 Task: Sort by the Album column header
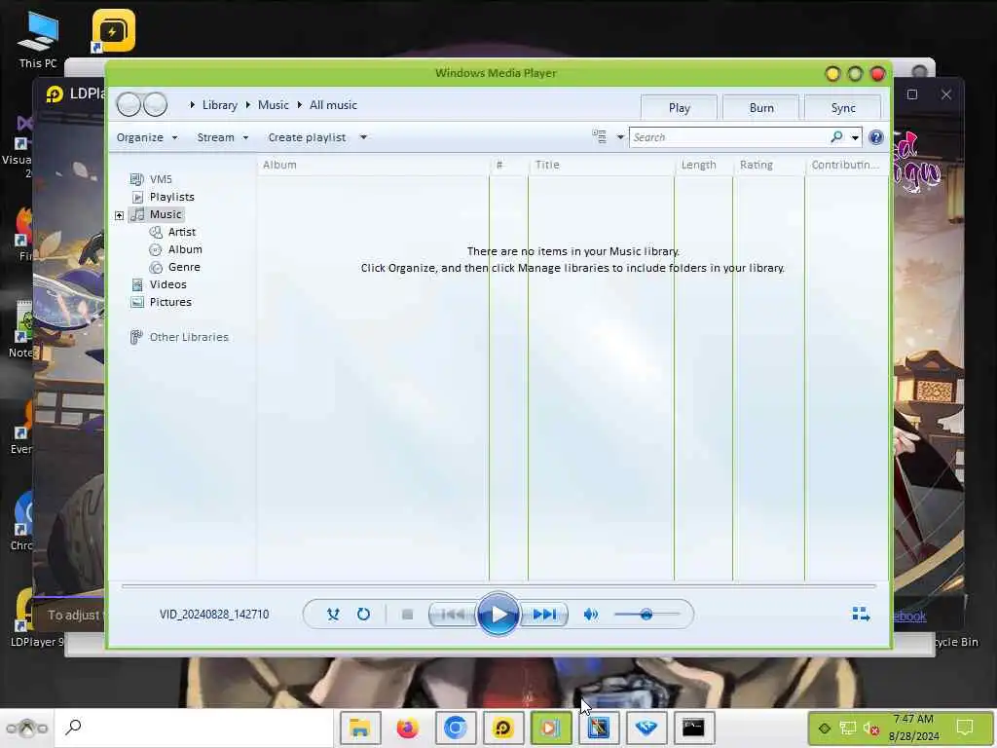pyautogui.click(x=373, y=165)
